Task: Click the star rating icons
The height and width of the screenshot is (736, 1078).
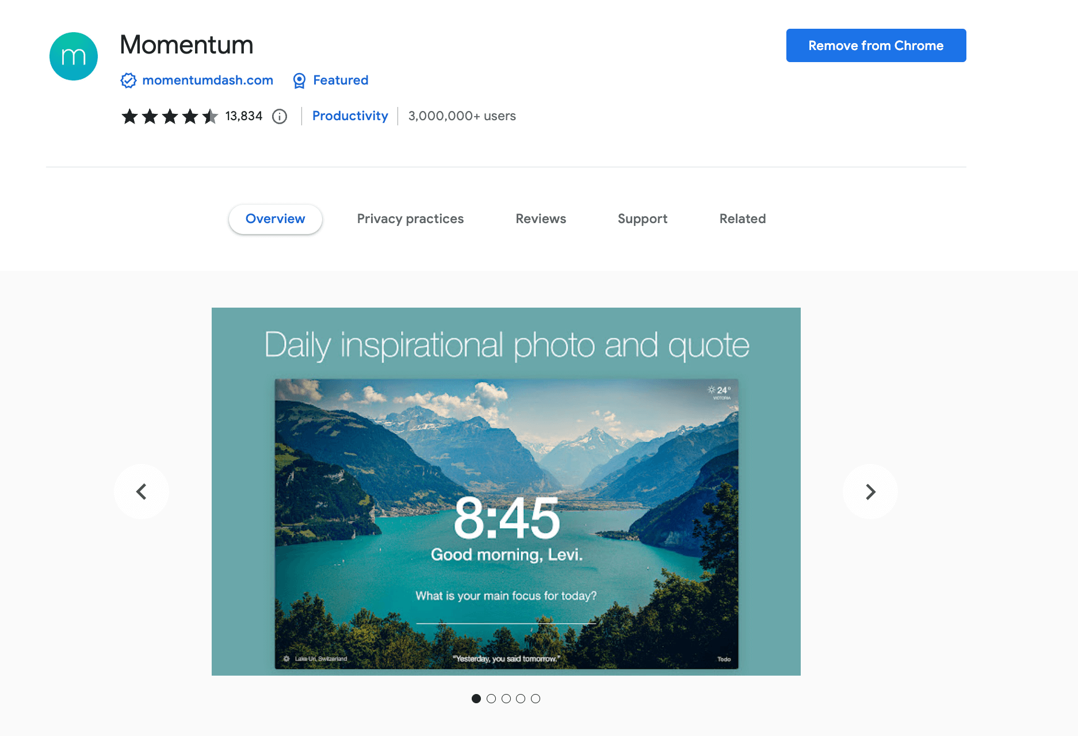Action: tap(170, 117)
